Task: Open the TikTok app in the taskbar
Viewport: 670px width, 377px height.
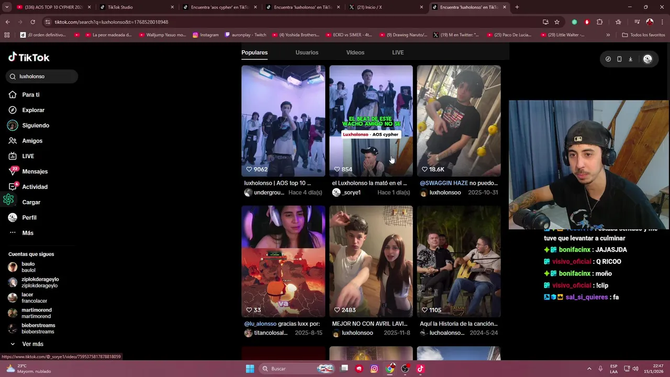Action: click(x=420, y=369)
